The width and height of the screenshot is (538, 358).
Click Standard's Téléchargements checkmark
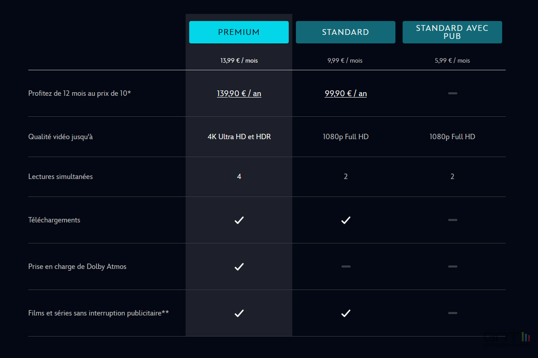[x=346, y=220]
